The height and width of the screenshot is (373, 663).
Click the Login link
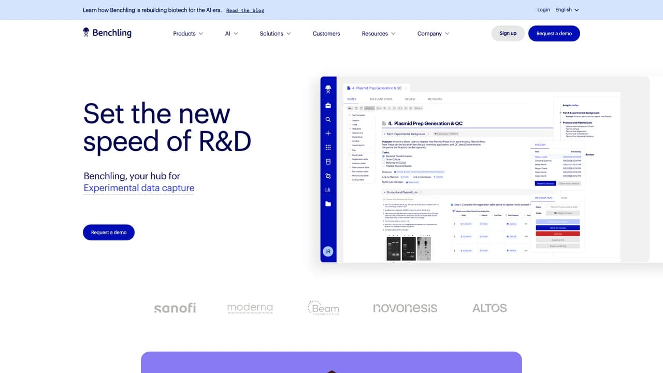(x=543, y=10)
